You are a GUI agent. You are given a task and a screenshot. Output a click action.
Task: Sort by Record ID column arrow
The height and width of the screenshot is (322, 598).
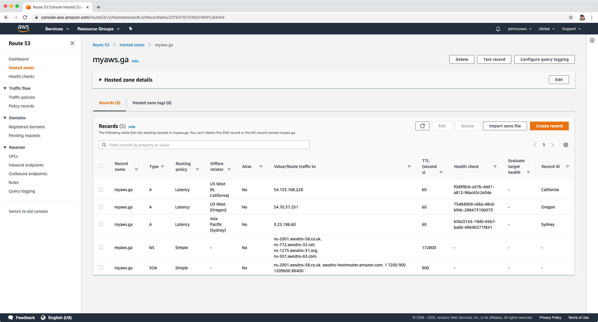(568, 167)
